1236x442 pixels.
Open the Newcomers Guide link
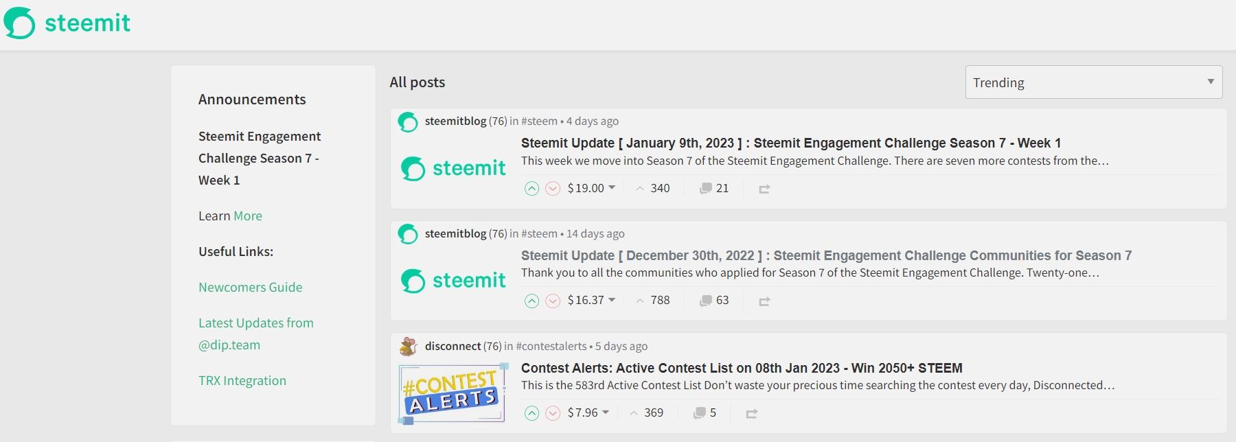pyautogui.click(x=250, y=288)
